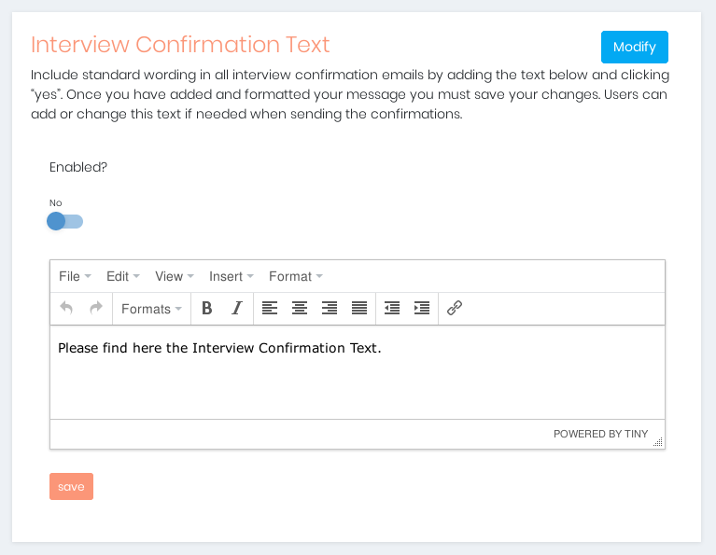Open the Edit menu
This screenshot has width=716, height=555.
coord(122,276)
